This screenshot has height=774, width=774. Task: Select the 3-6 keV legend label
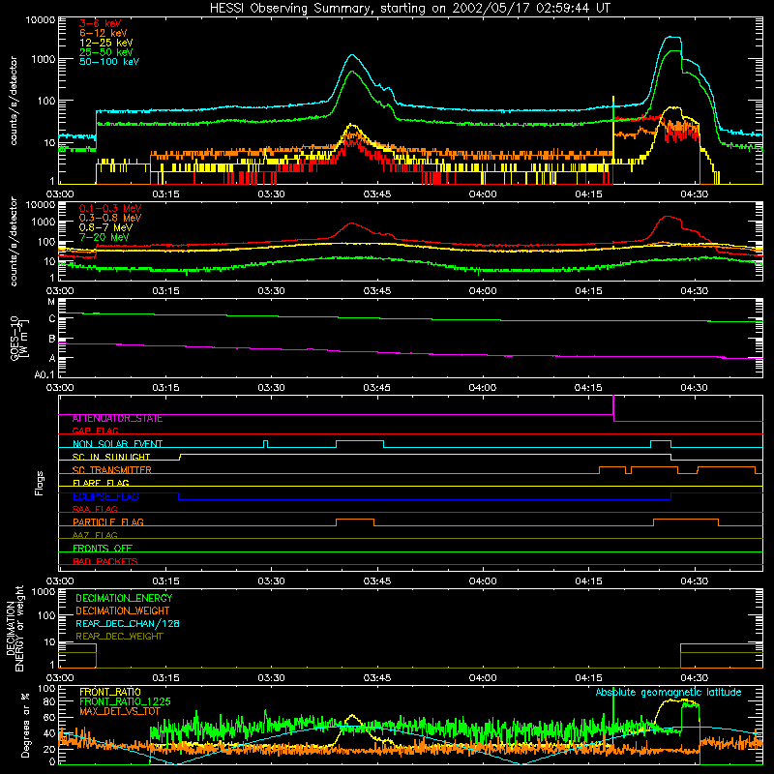[x=101, y=23]
